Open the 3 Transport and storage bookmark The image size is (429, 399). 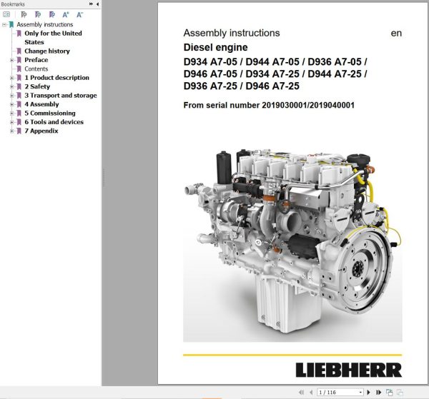61,96
